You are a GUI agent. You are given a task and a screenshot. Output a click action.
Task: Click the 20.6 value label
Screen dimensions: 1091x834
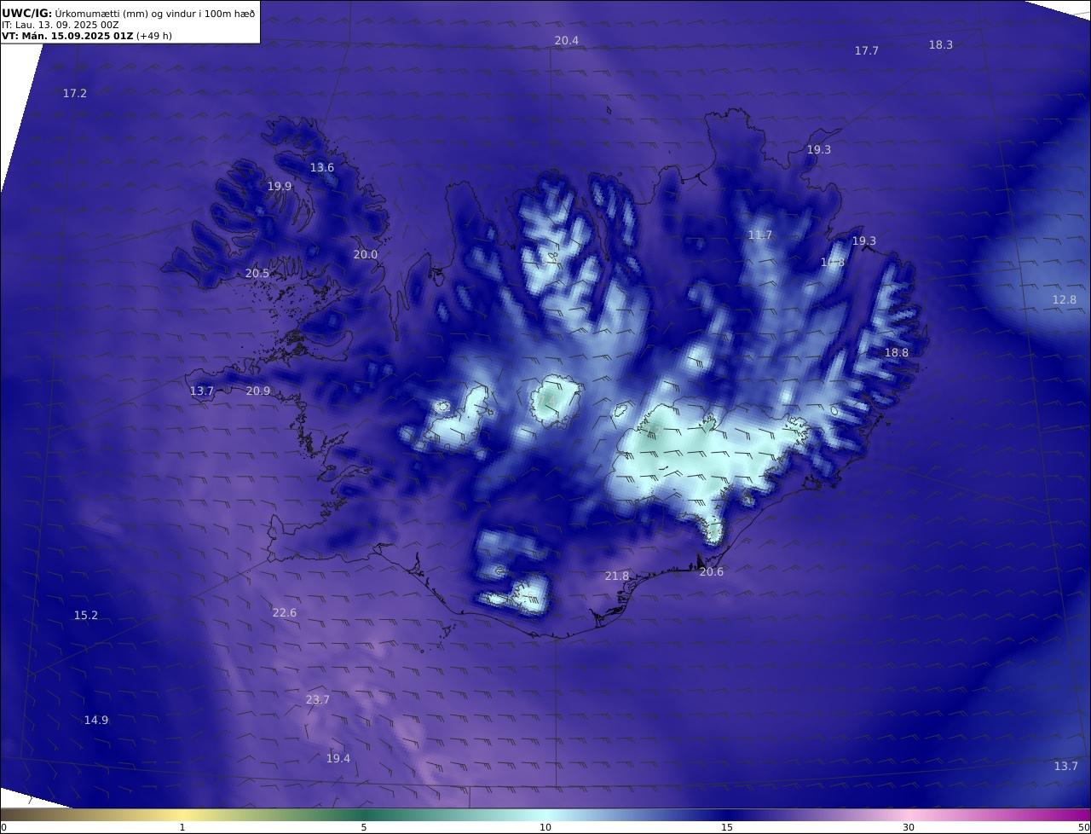(711, 572)
